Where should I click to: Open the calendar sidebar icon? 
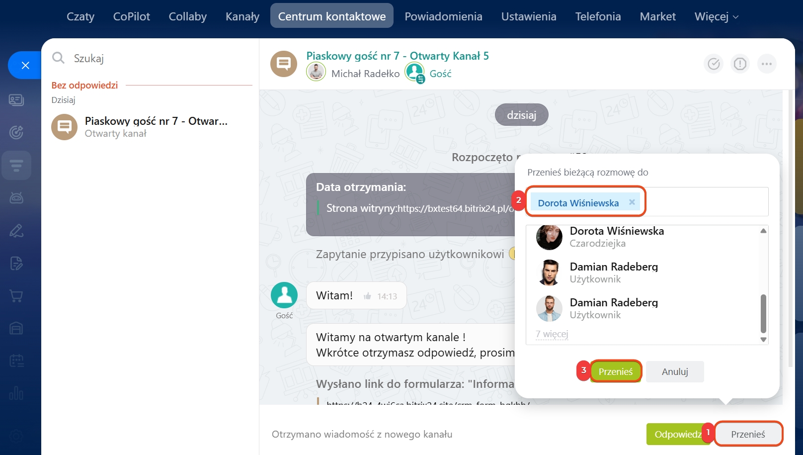click(x=16, y=361)
